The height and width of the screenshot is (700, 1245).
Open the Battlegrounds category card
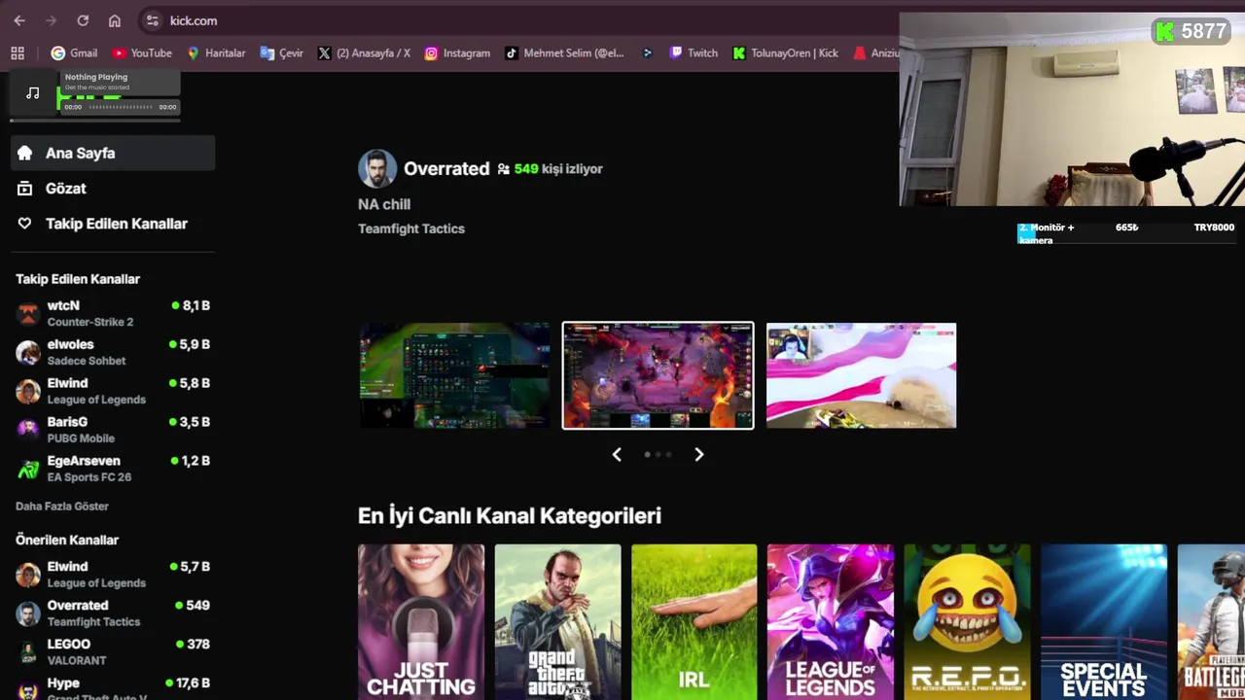pos(1211,622)
